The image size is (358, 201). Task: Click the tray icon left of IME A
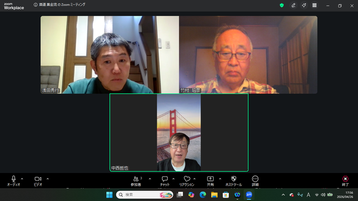pyautogui.click(x=300, y=195)
